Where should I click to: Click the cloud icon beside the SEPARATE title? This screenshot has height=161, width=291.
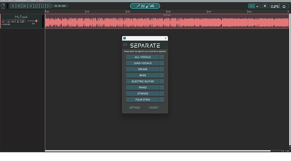tap(125, 45)
